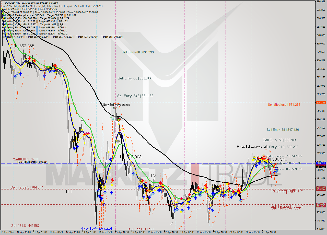Click the '18 Apr 18:30' time axis label

point(203,232)
